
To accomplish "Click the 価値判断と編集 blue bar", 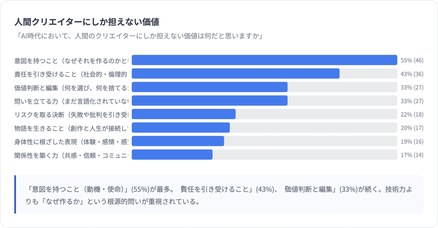I will (x=210, y=87).
